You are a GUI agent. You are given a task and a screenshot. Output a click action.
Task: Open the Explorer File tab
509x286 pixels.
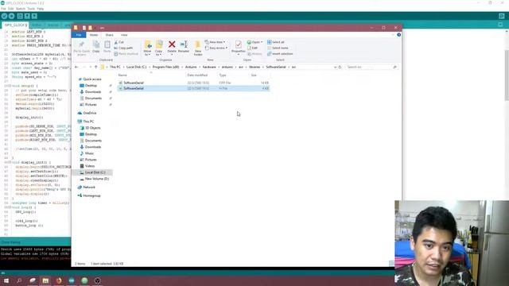pyautogui.click(x=79, y=35)
